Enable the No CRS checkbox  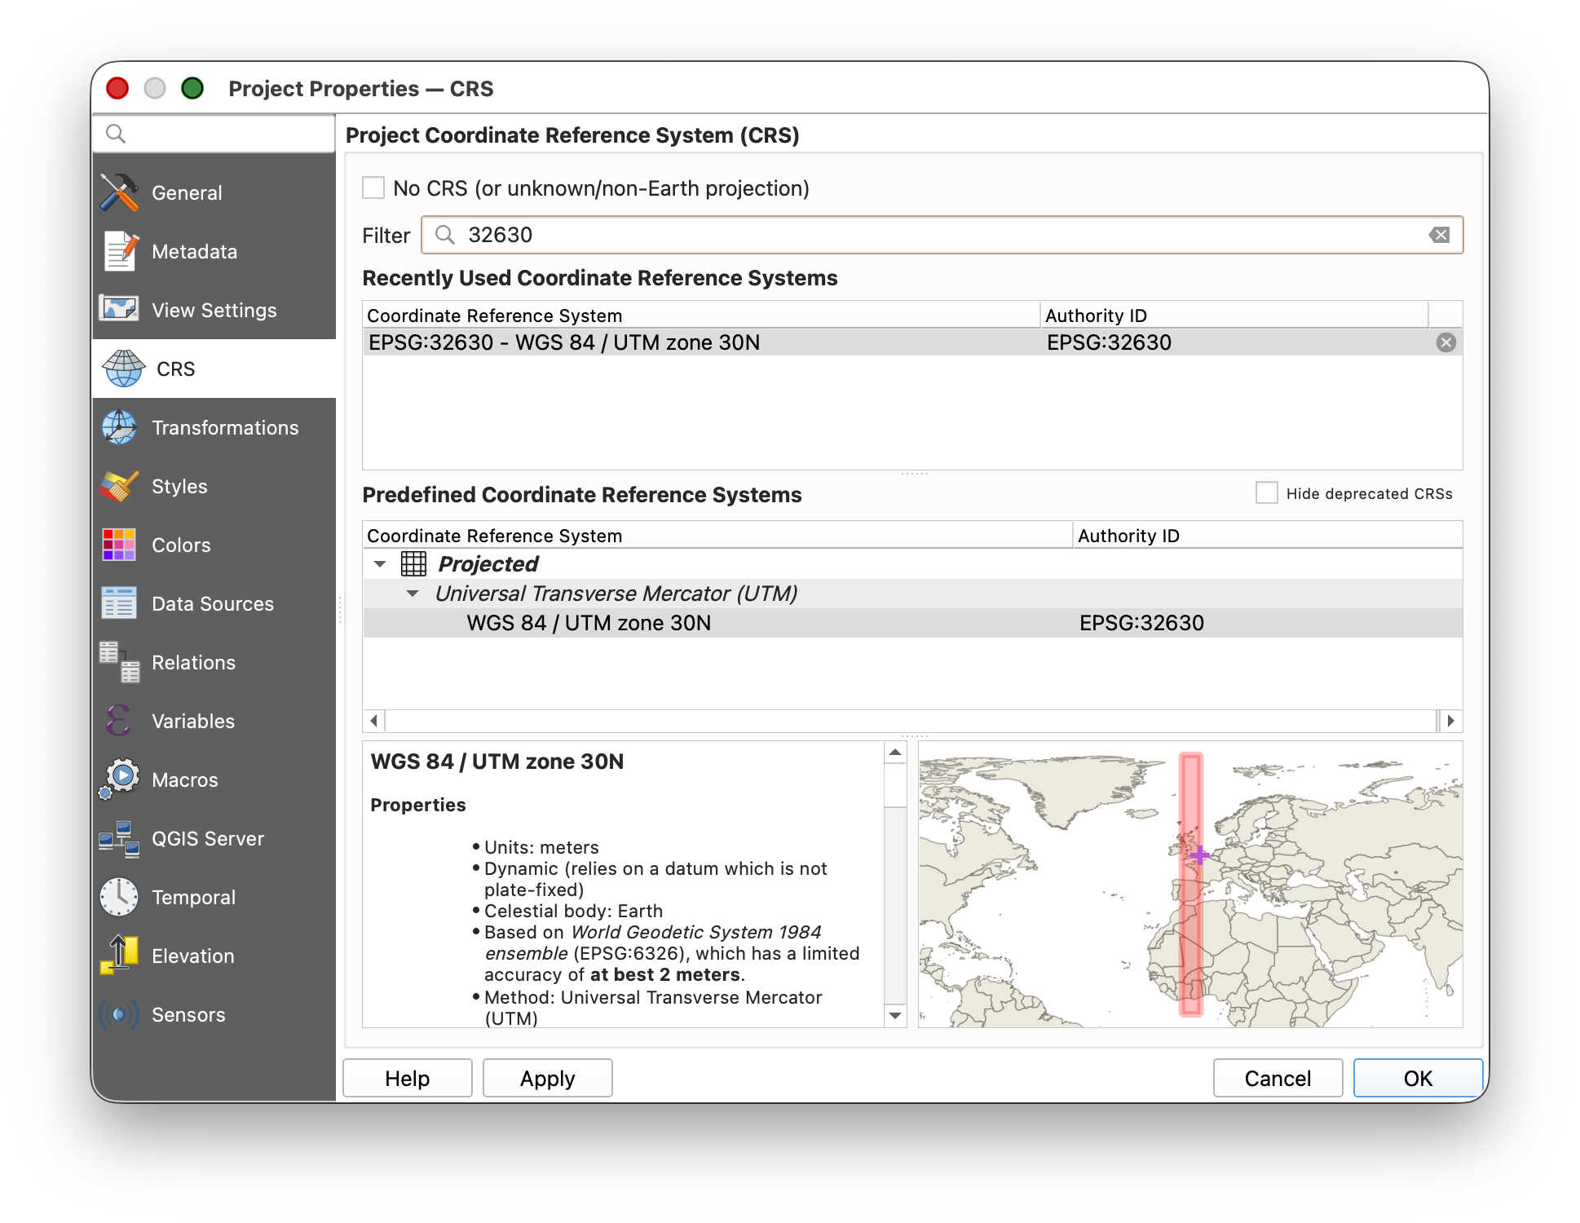click(x=373, y=188)
